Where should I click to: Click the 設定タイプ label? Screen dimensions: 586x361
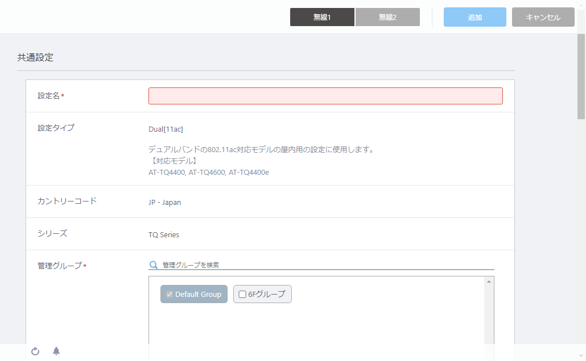click(x=56, y=128)
